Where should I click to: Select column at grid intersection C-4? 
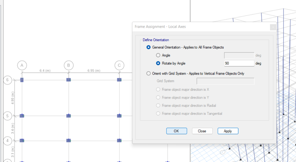[x=119, y=141]
